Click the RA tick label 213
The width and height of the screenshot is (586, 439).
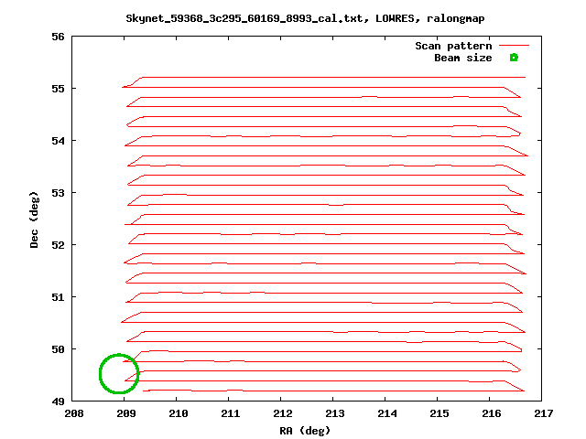tap(335, 413)
